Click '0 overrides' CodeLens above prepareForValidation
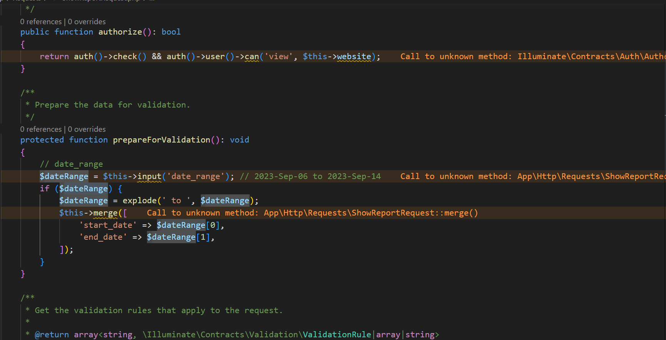This screenshot has height=340, width=666. tap(87, 129)
